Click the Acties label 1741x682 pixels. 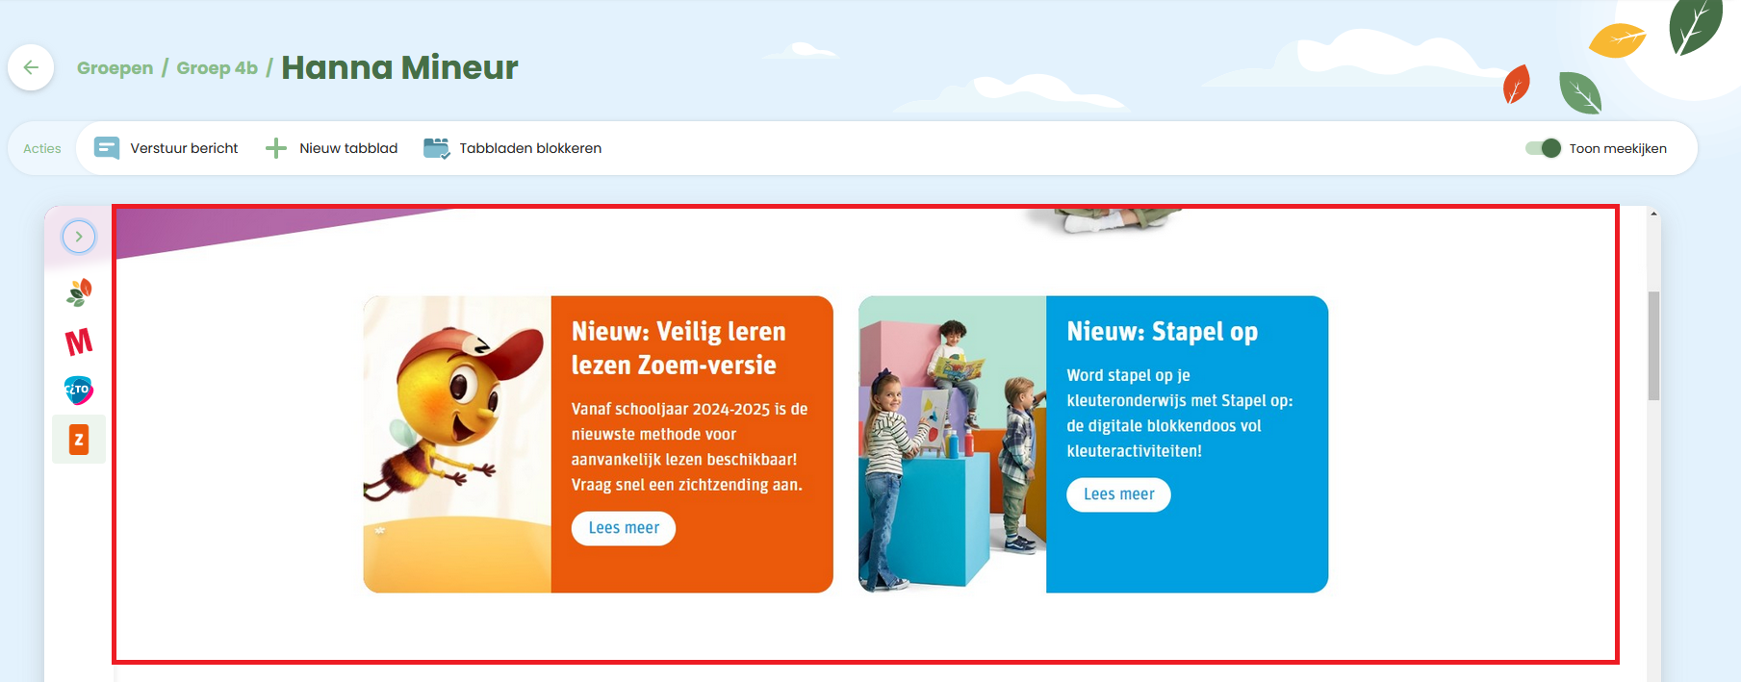[42, 148]
